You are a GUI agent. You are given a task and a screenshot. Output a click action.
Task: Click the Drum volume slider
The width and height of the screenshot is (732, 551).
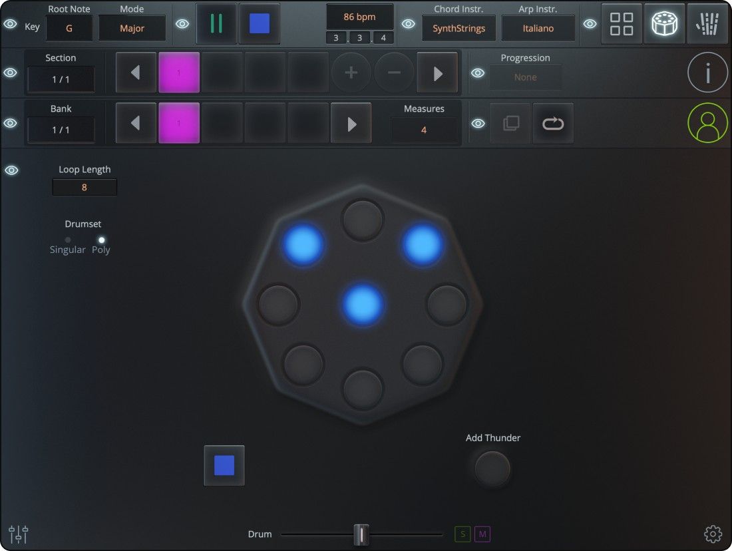click(x=361, y=534)
